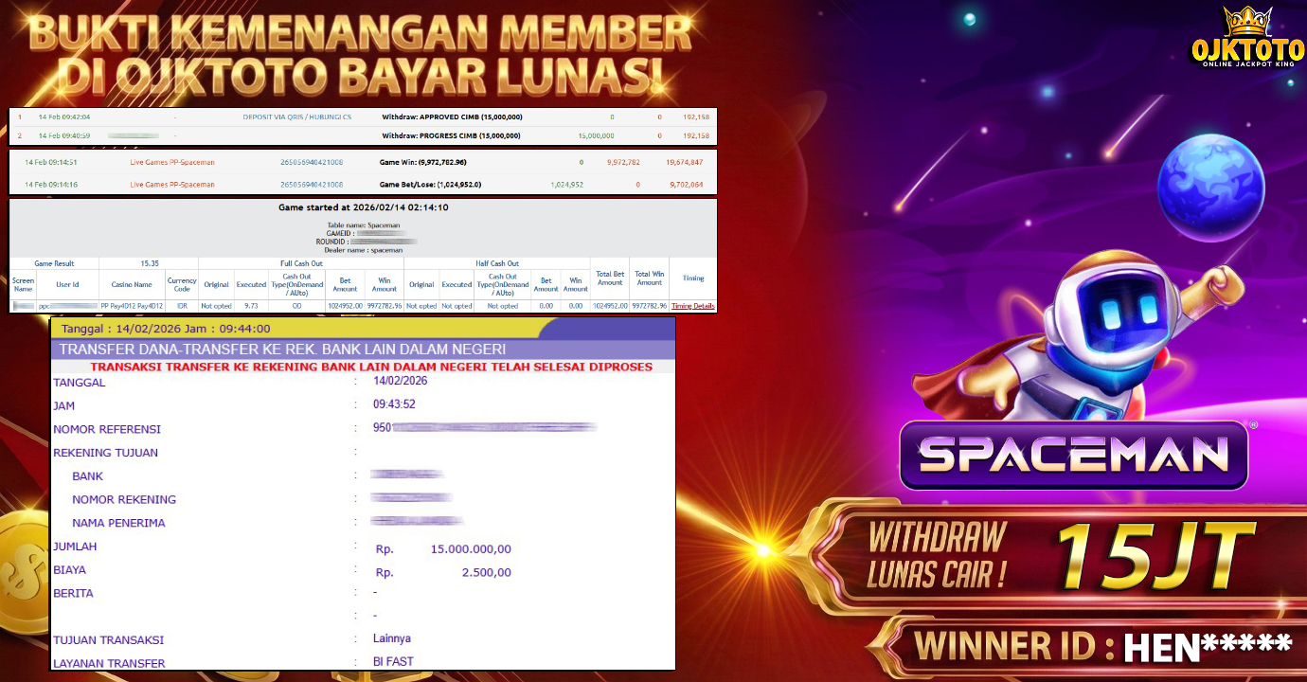Click the OJKTOTO crown logo
This screenshot has width=1307, height=682.
[1244, 38]
